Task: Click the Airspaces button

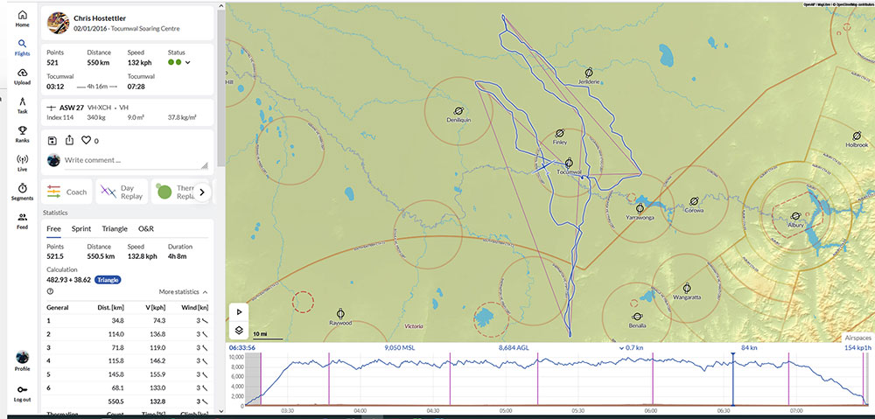Action: [x=857, y=339]
